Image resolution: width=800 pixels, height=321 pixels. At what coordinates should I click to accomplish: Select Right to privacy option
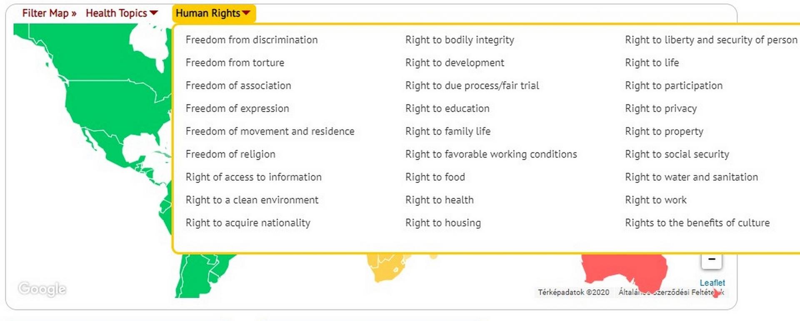tap(661, 109)
